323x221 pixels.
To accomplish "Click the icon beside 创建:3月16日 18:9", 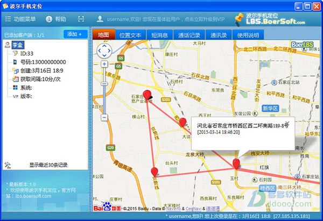I will pyautogui.click(x=16, y=70).
